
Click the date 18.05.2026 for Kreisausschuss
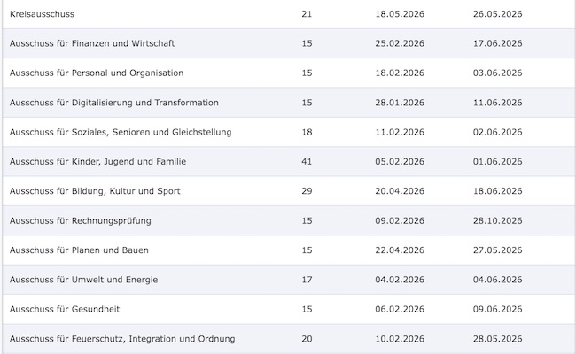pyautogui.click(x=400, y=14)
